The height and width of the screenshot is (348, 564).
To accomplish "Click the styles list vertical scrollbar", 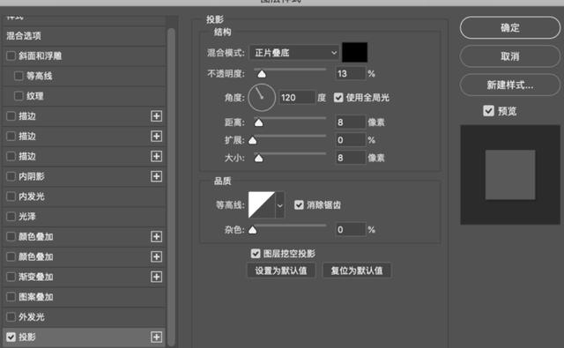I will (x=171, y=187).
